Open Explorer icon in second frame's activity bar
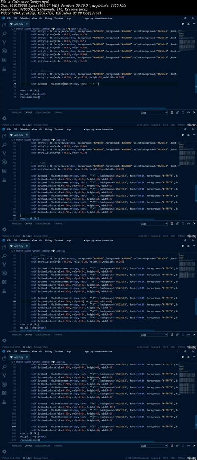The height and width of the screenshot is (460, 197). [x=5, y=136]
